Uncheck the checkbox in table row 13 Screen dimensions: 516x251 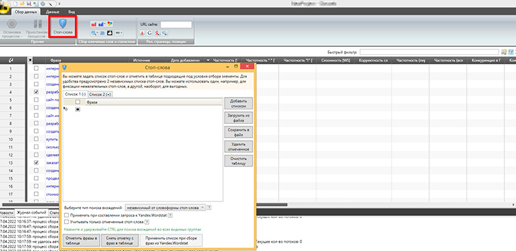(36, 162)
